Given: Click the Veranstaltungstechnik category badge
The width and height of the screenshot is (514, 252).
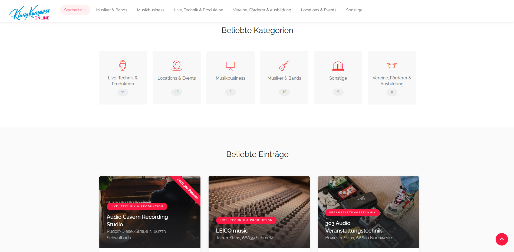Looking at the screenshot, I should (352, 213).
